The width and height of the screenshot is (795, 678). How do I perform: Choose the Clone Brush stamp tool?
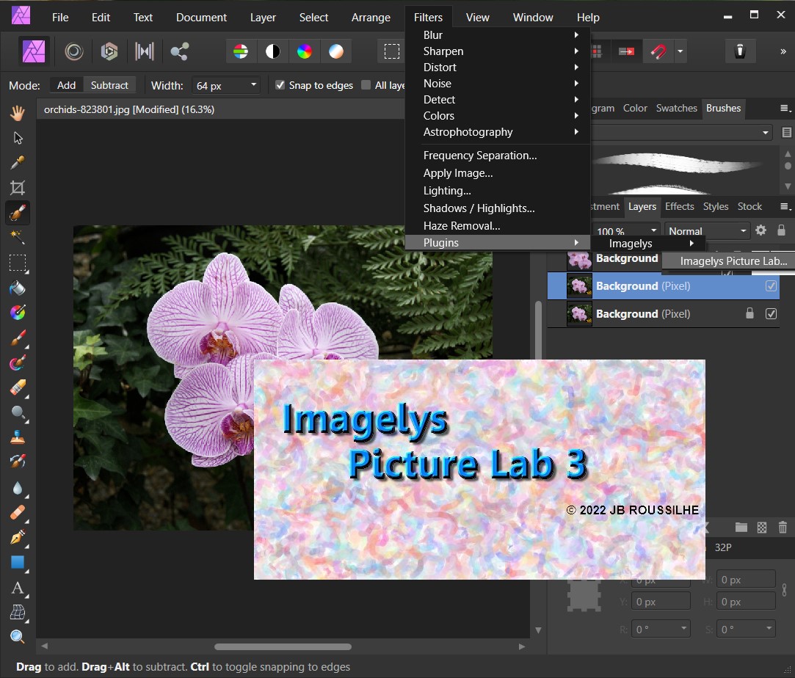[17, 437]
